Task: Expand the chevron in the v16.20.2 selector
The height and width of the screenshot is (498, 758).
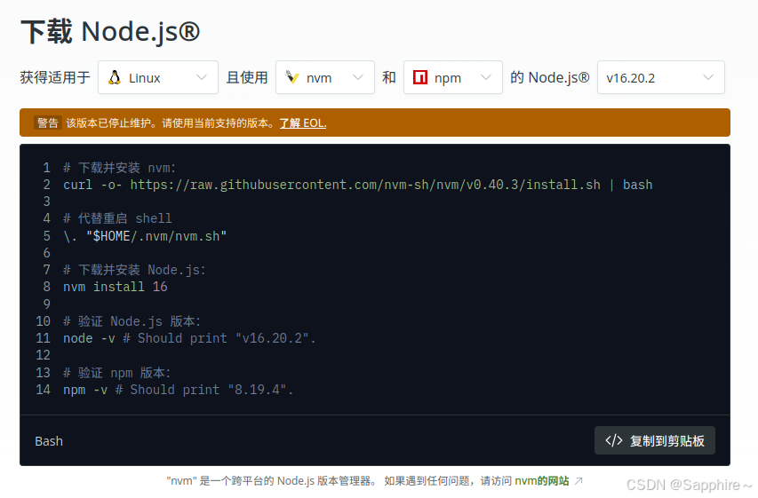Action: point(707,77)
